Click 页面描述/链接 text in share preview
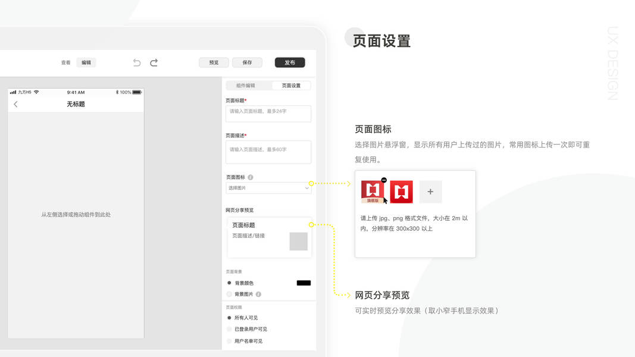 [x=248, y=236]
